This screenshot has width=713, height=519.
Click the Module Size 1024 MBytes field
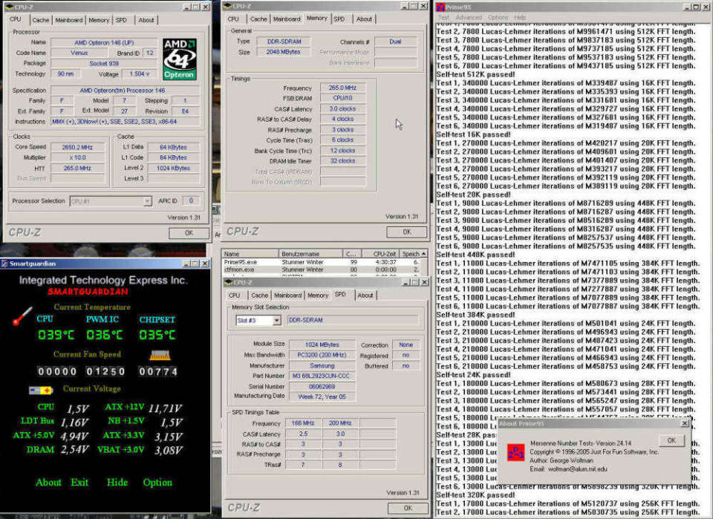(x=322, y=345)
